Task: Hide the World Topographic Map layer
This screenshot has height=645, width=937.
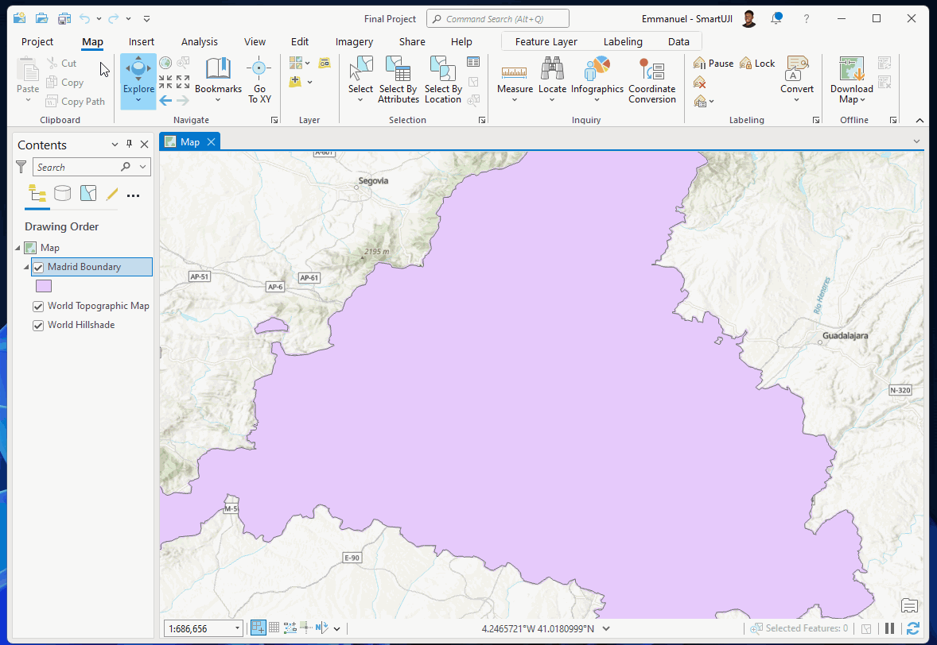Action: coord(38,307)
